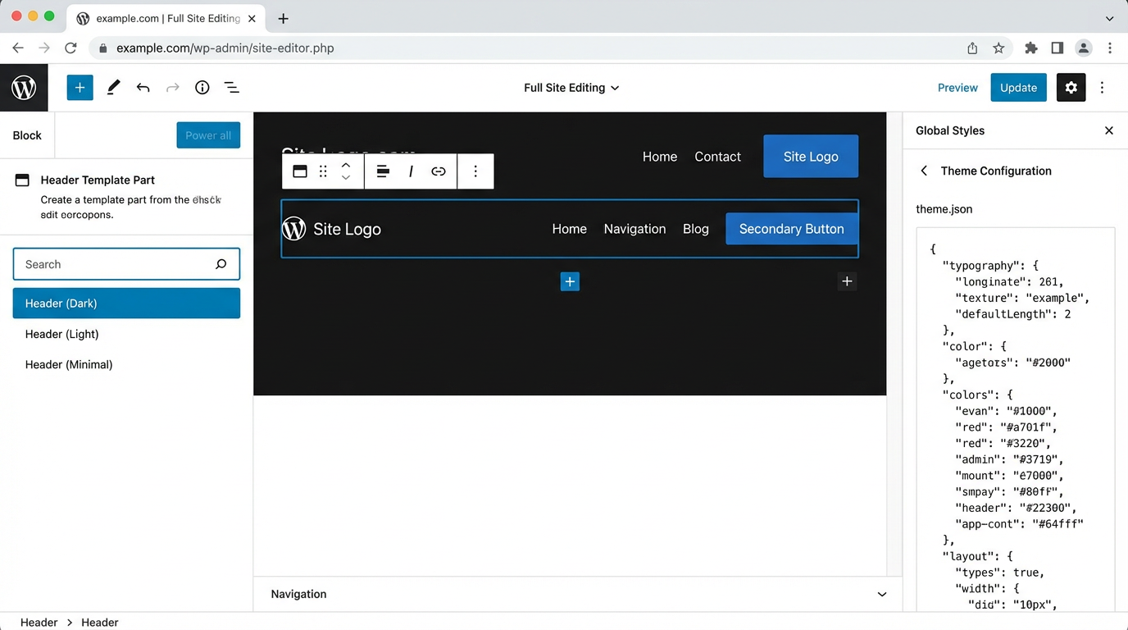The image size is (1128, 630).
Task: Open the three-dot block options menu
Action: pos(475,171)
